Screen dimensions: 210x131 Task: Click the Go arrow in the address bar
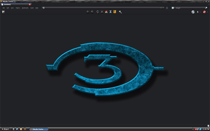(x=161, y=8)
